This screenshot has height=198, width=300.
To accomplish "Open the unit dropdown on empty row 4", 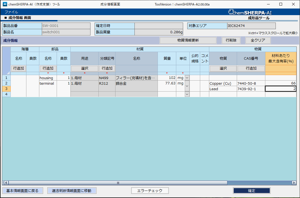I will click(187, 94).
